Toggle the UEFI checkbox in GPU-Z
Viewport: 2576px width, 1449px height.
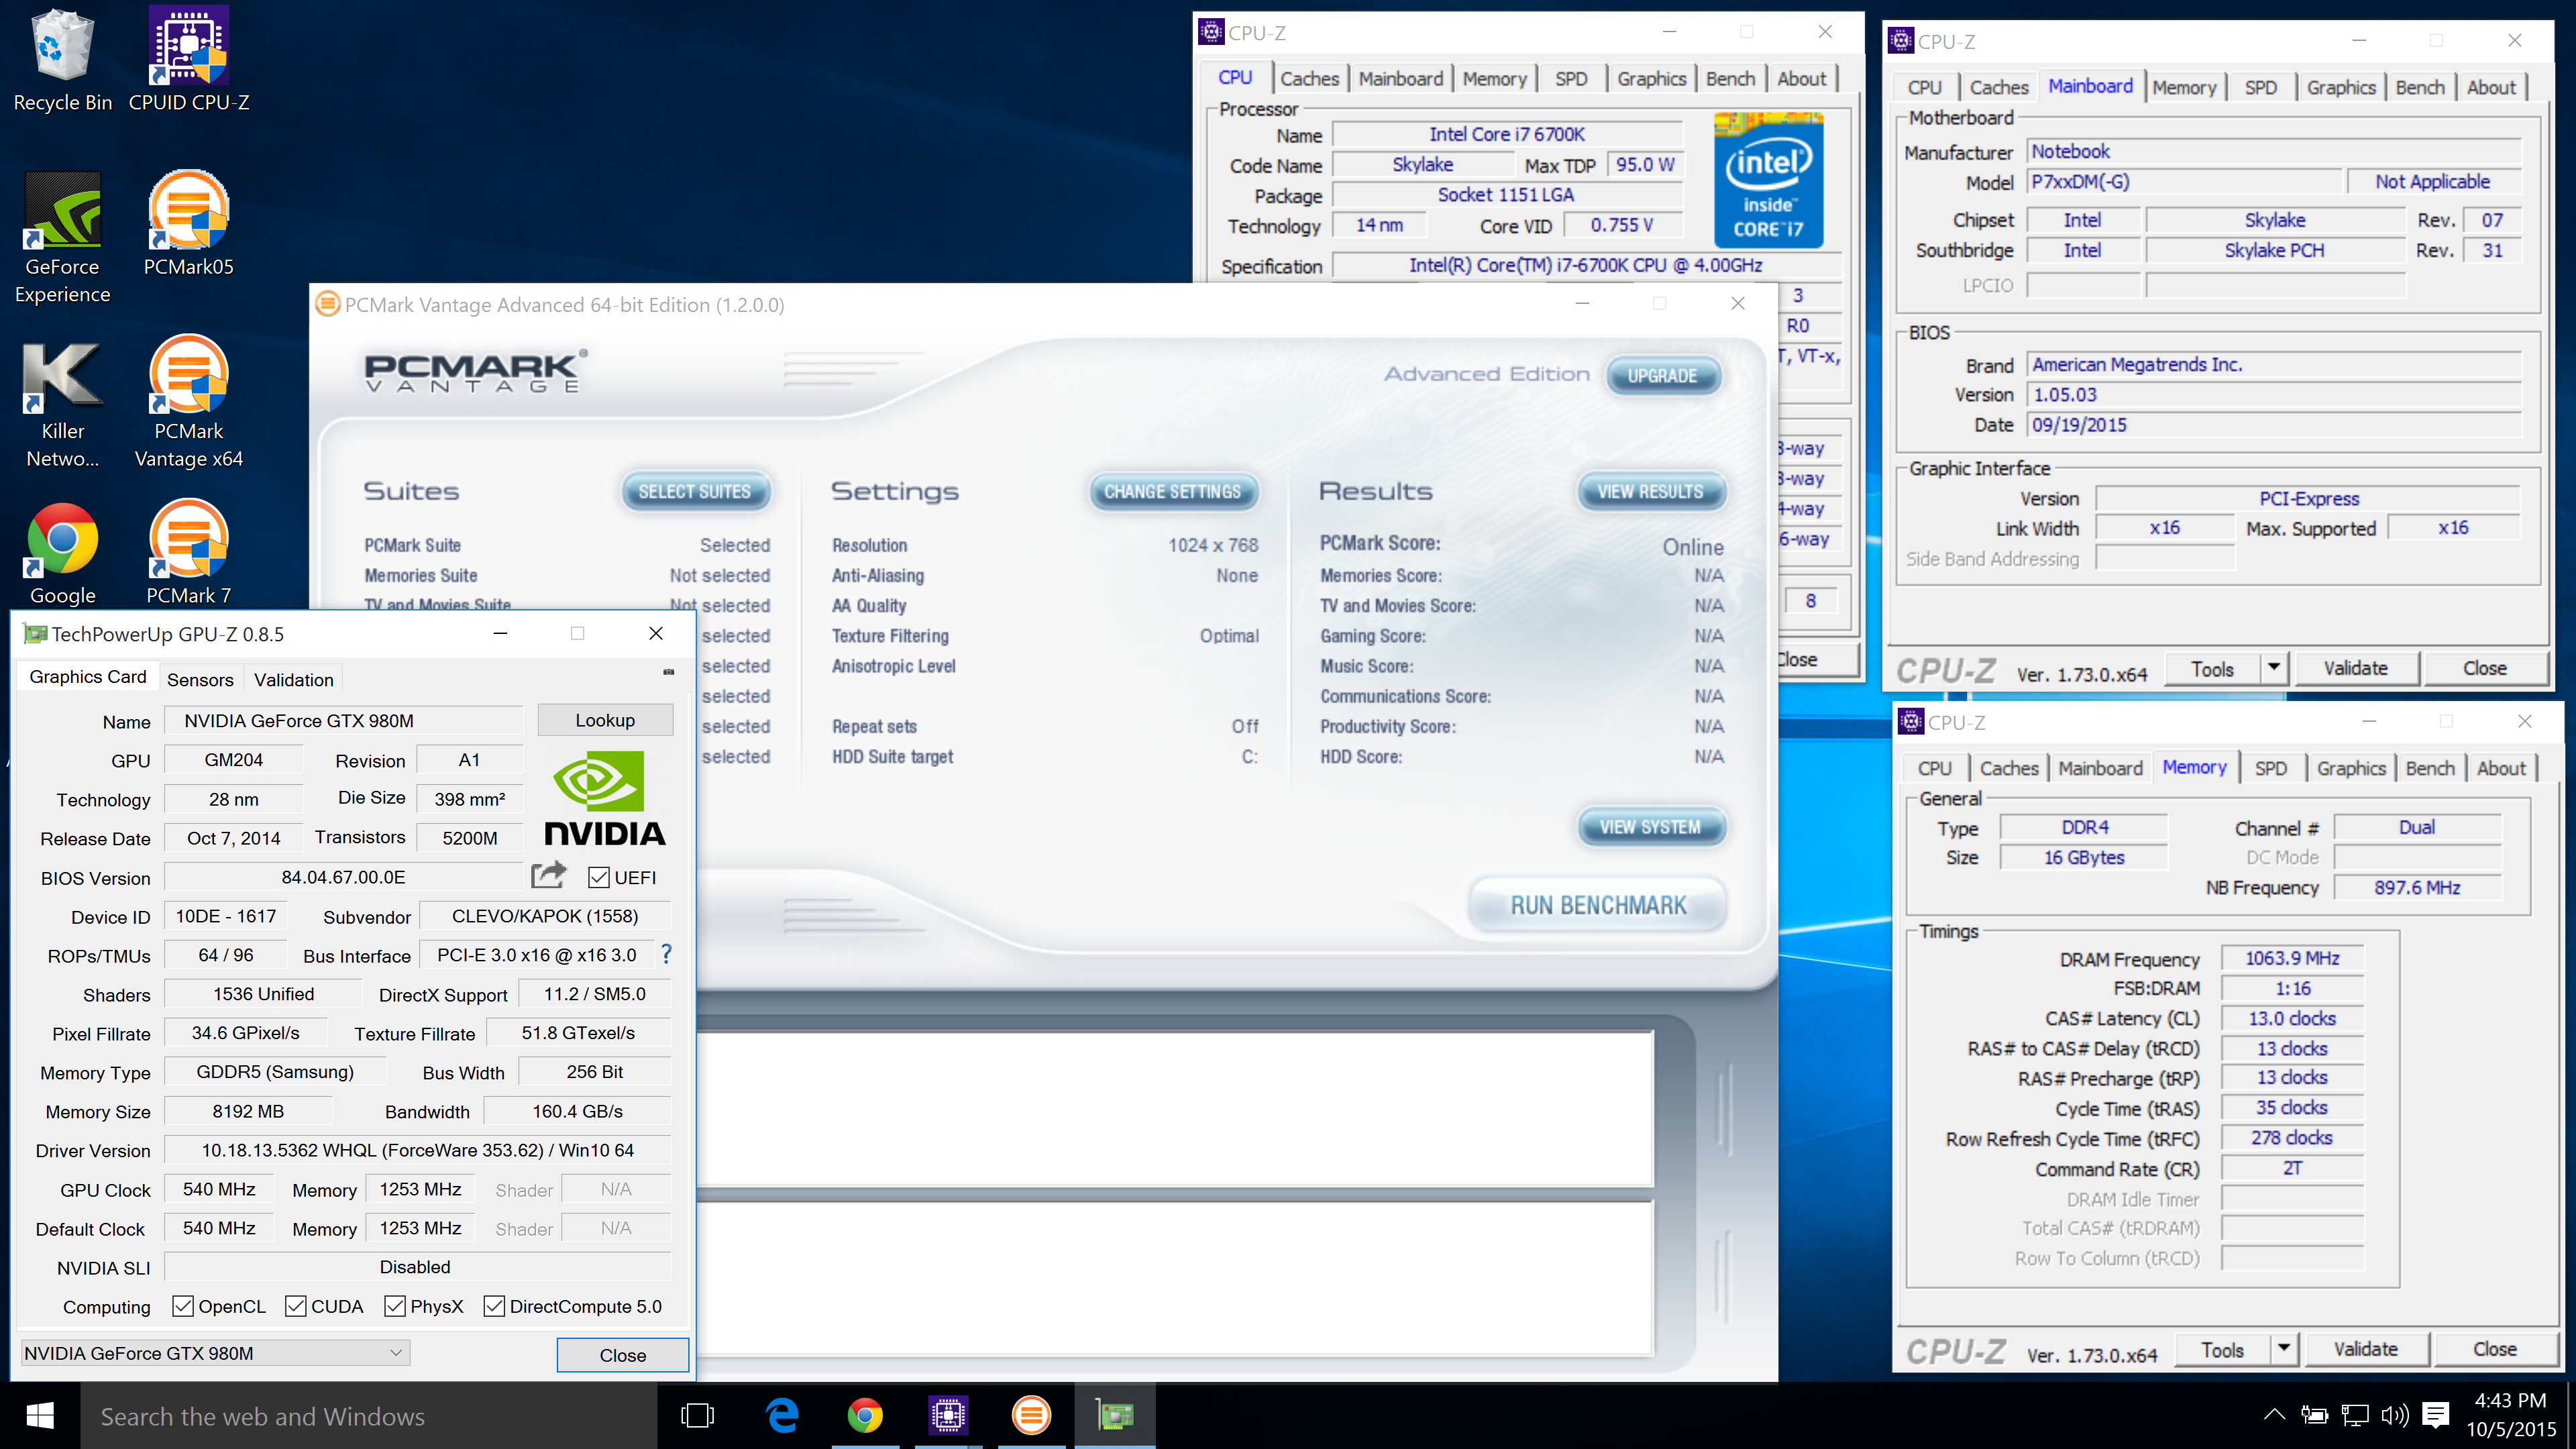599,877
